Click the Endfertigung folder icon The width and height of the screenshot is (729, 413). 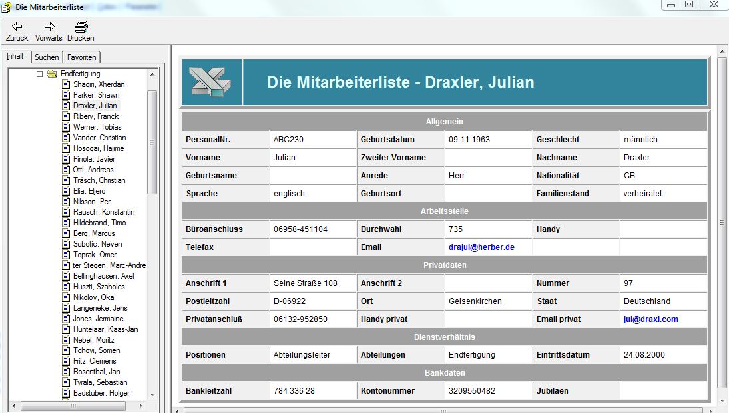pos(52,74)
